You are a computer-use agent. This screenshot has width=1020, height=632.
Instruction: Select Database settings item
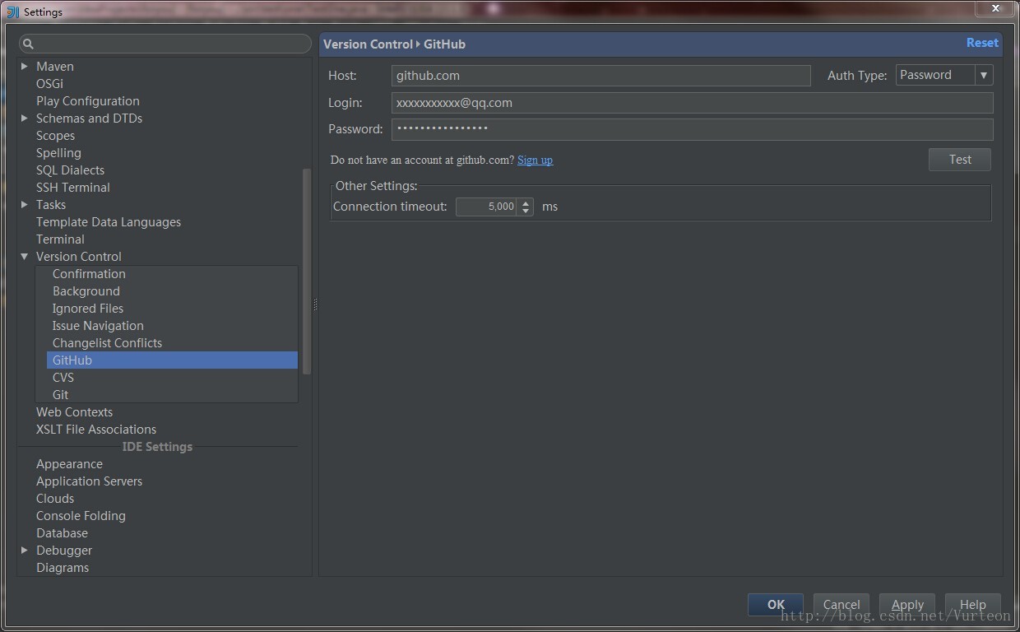click(x=62, y=532)
